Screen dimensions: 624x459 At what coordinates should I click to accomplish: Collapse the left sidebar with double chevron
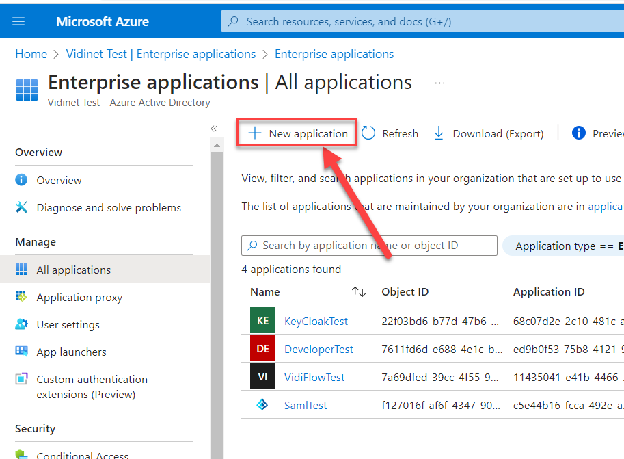click(x=214, y=129)
